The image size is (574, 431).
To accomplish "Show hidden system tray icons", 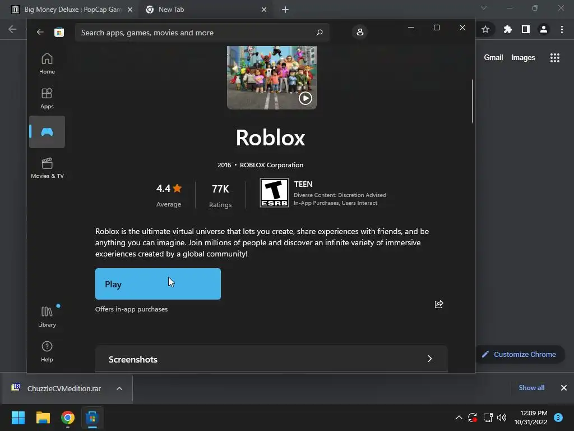I will tap(459, 418).
